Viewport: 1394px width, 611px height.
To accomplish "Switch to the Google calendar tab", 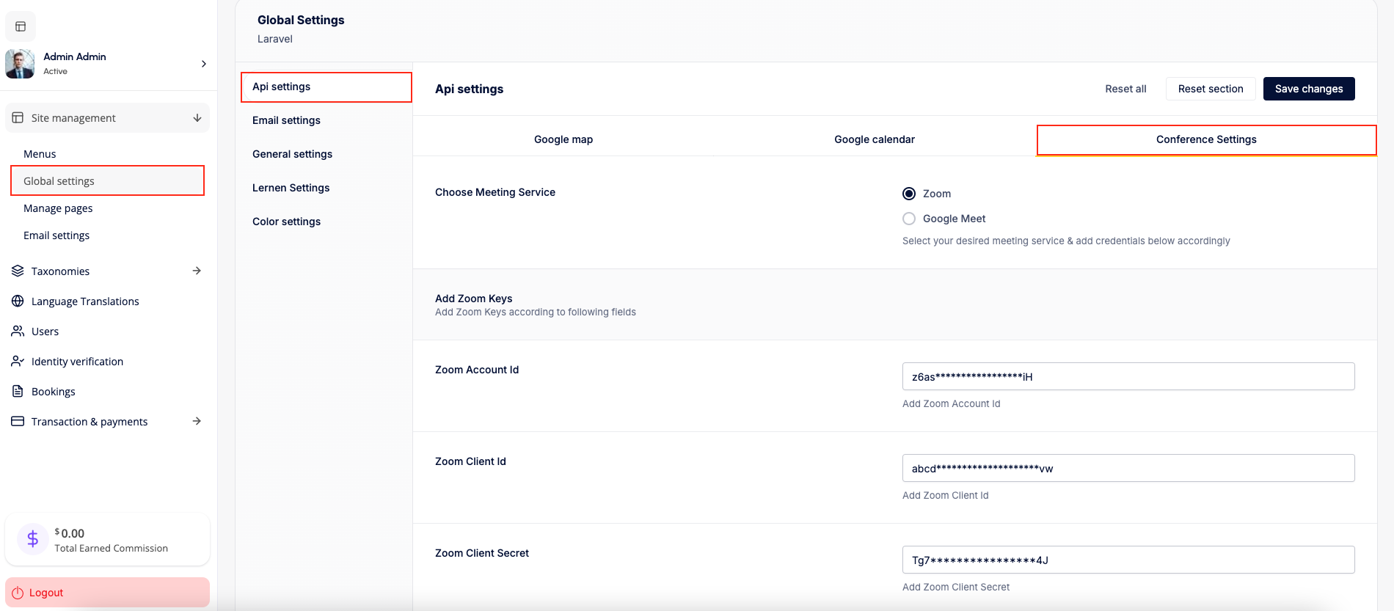I will pos(874,139).
